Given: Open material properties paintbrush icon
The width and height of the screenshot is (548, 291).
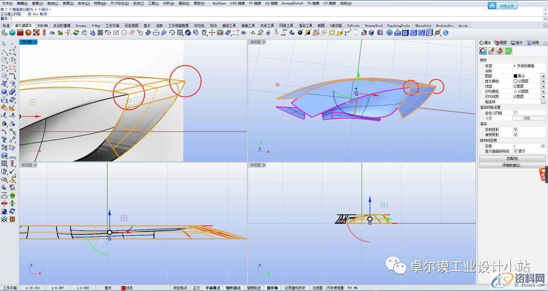Looking at the screenshot, I should (x=491, y=51).
